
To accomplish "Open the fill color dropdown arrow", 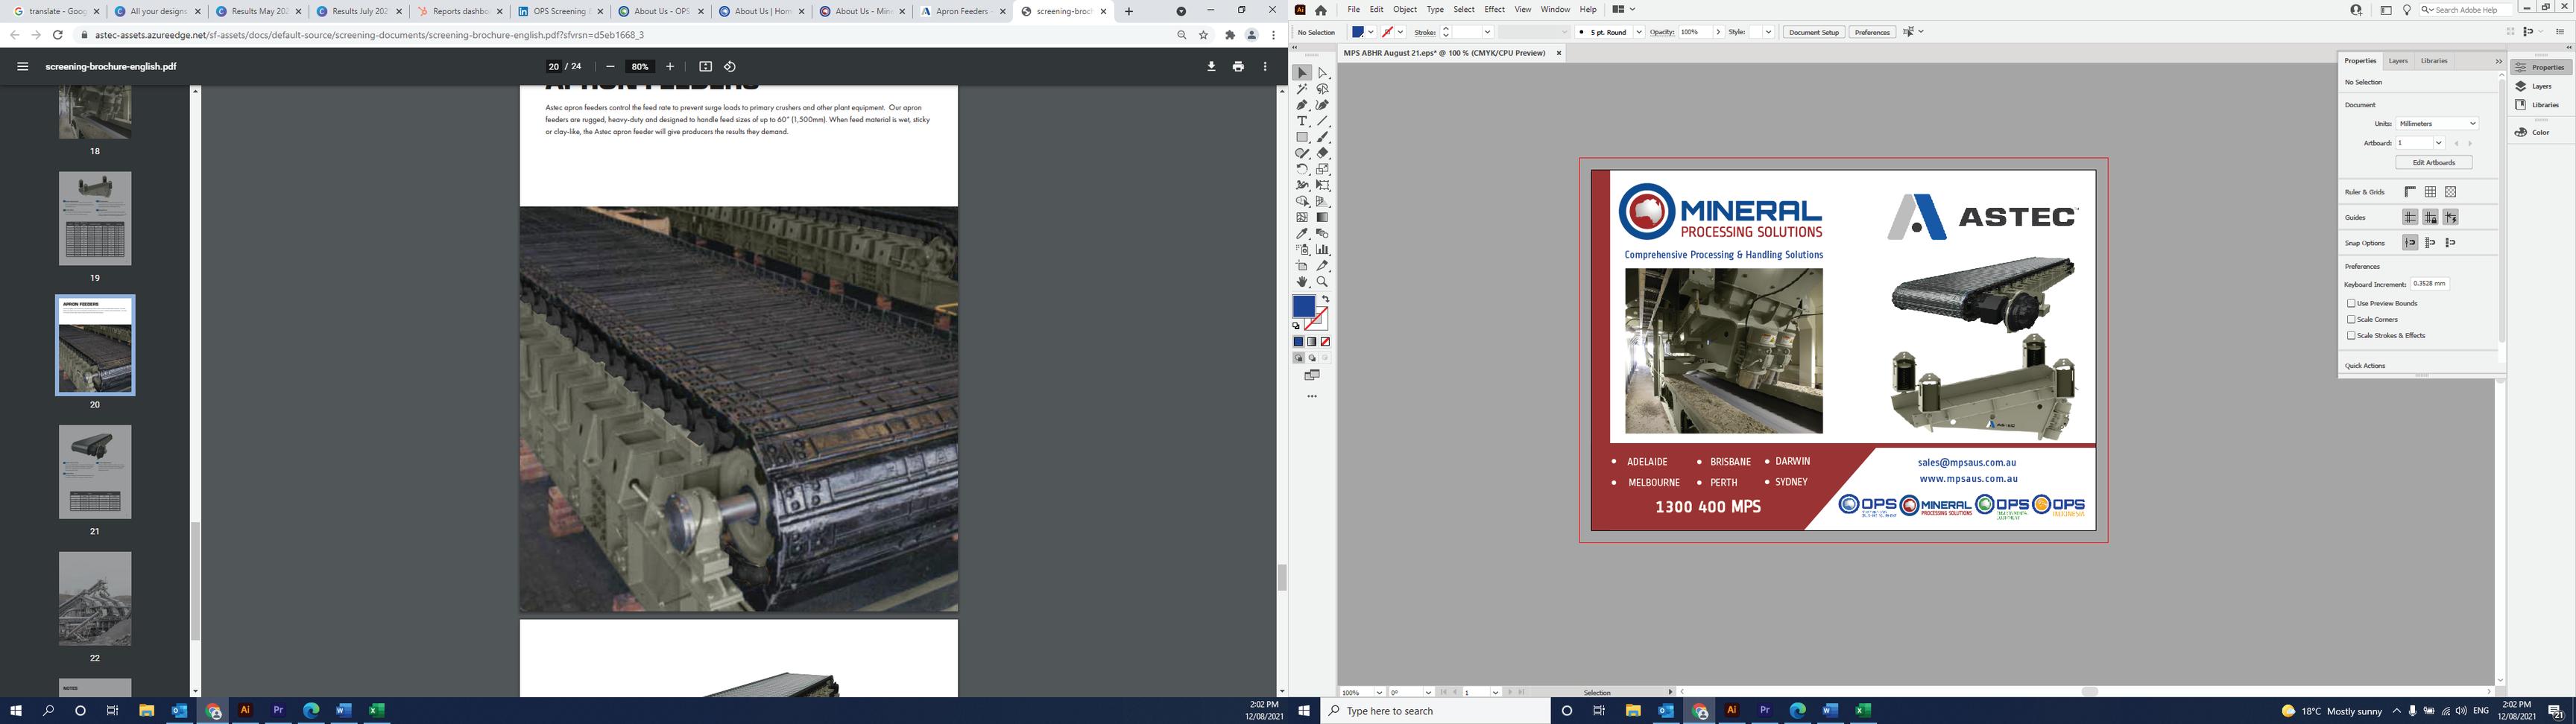I will (x=1371, y=32).
